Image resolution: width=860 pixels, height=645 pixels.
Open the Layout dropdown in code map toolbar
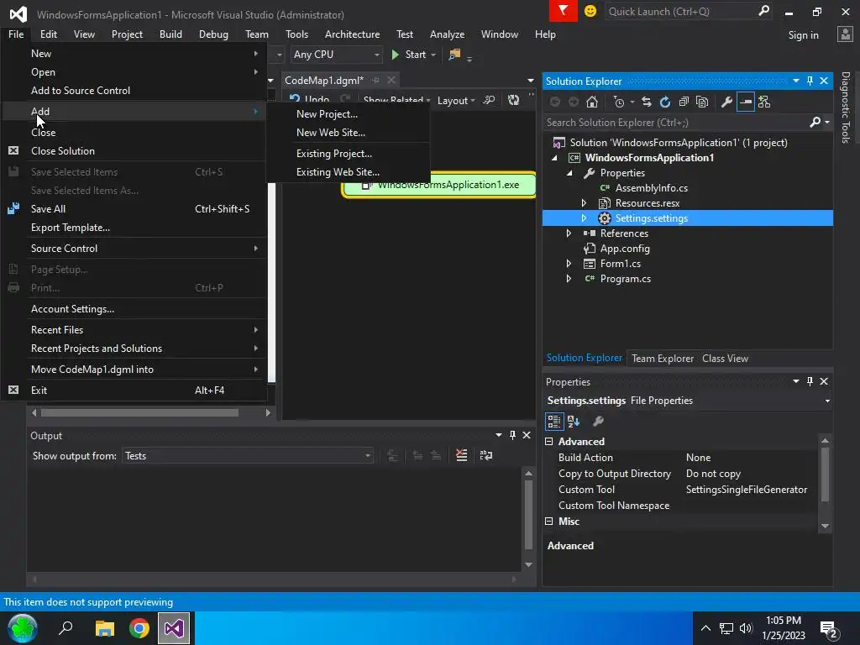[x=456, y=101]
